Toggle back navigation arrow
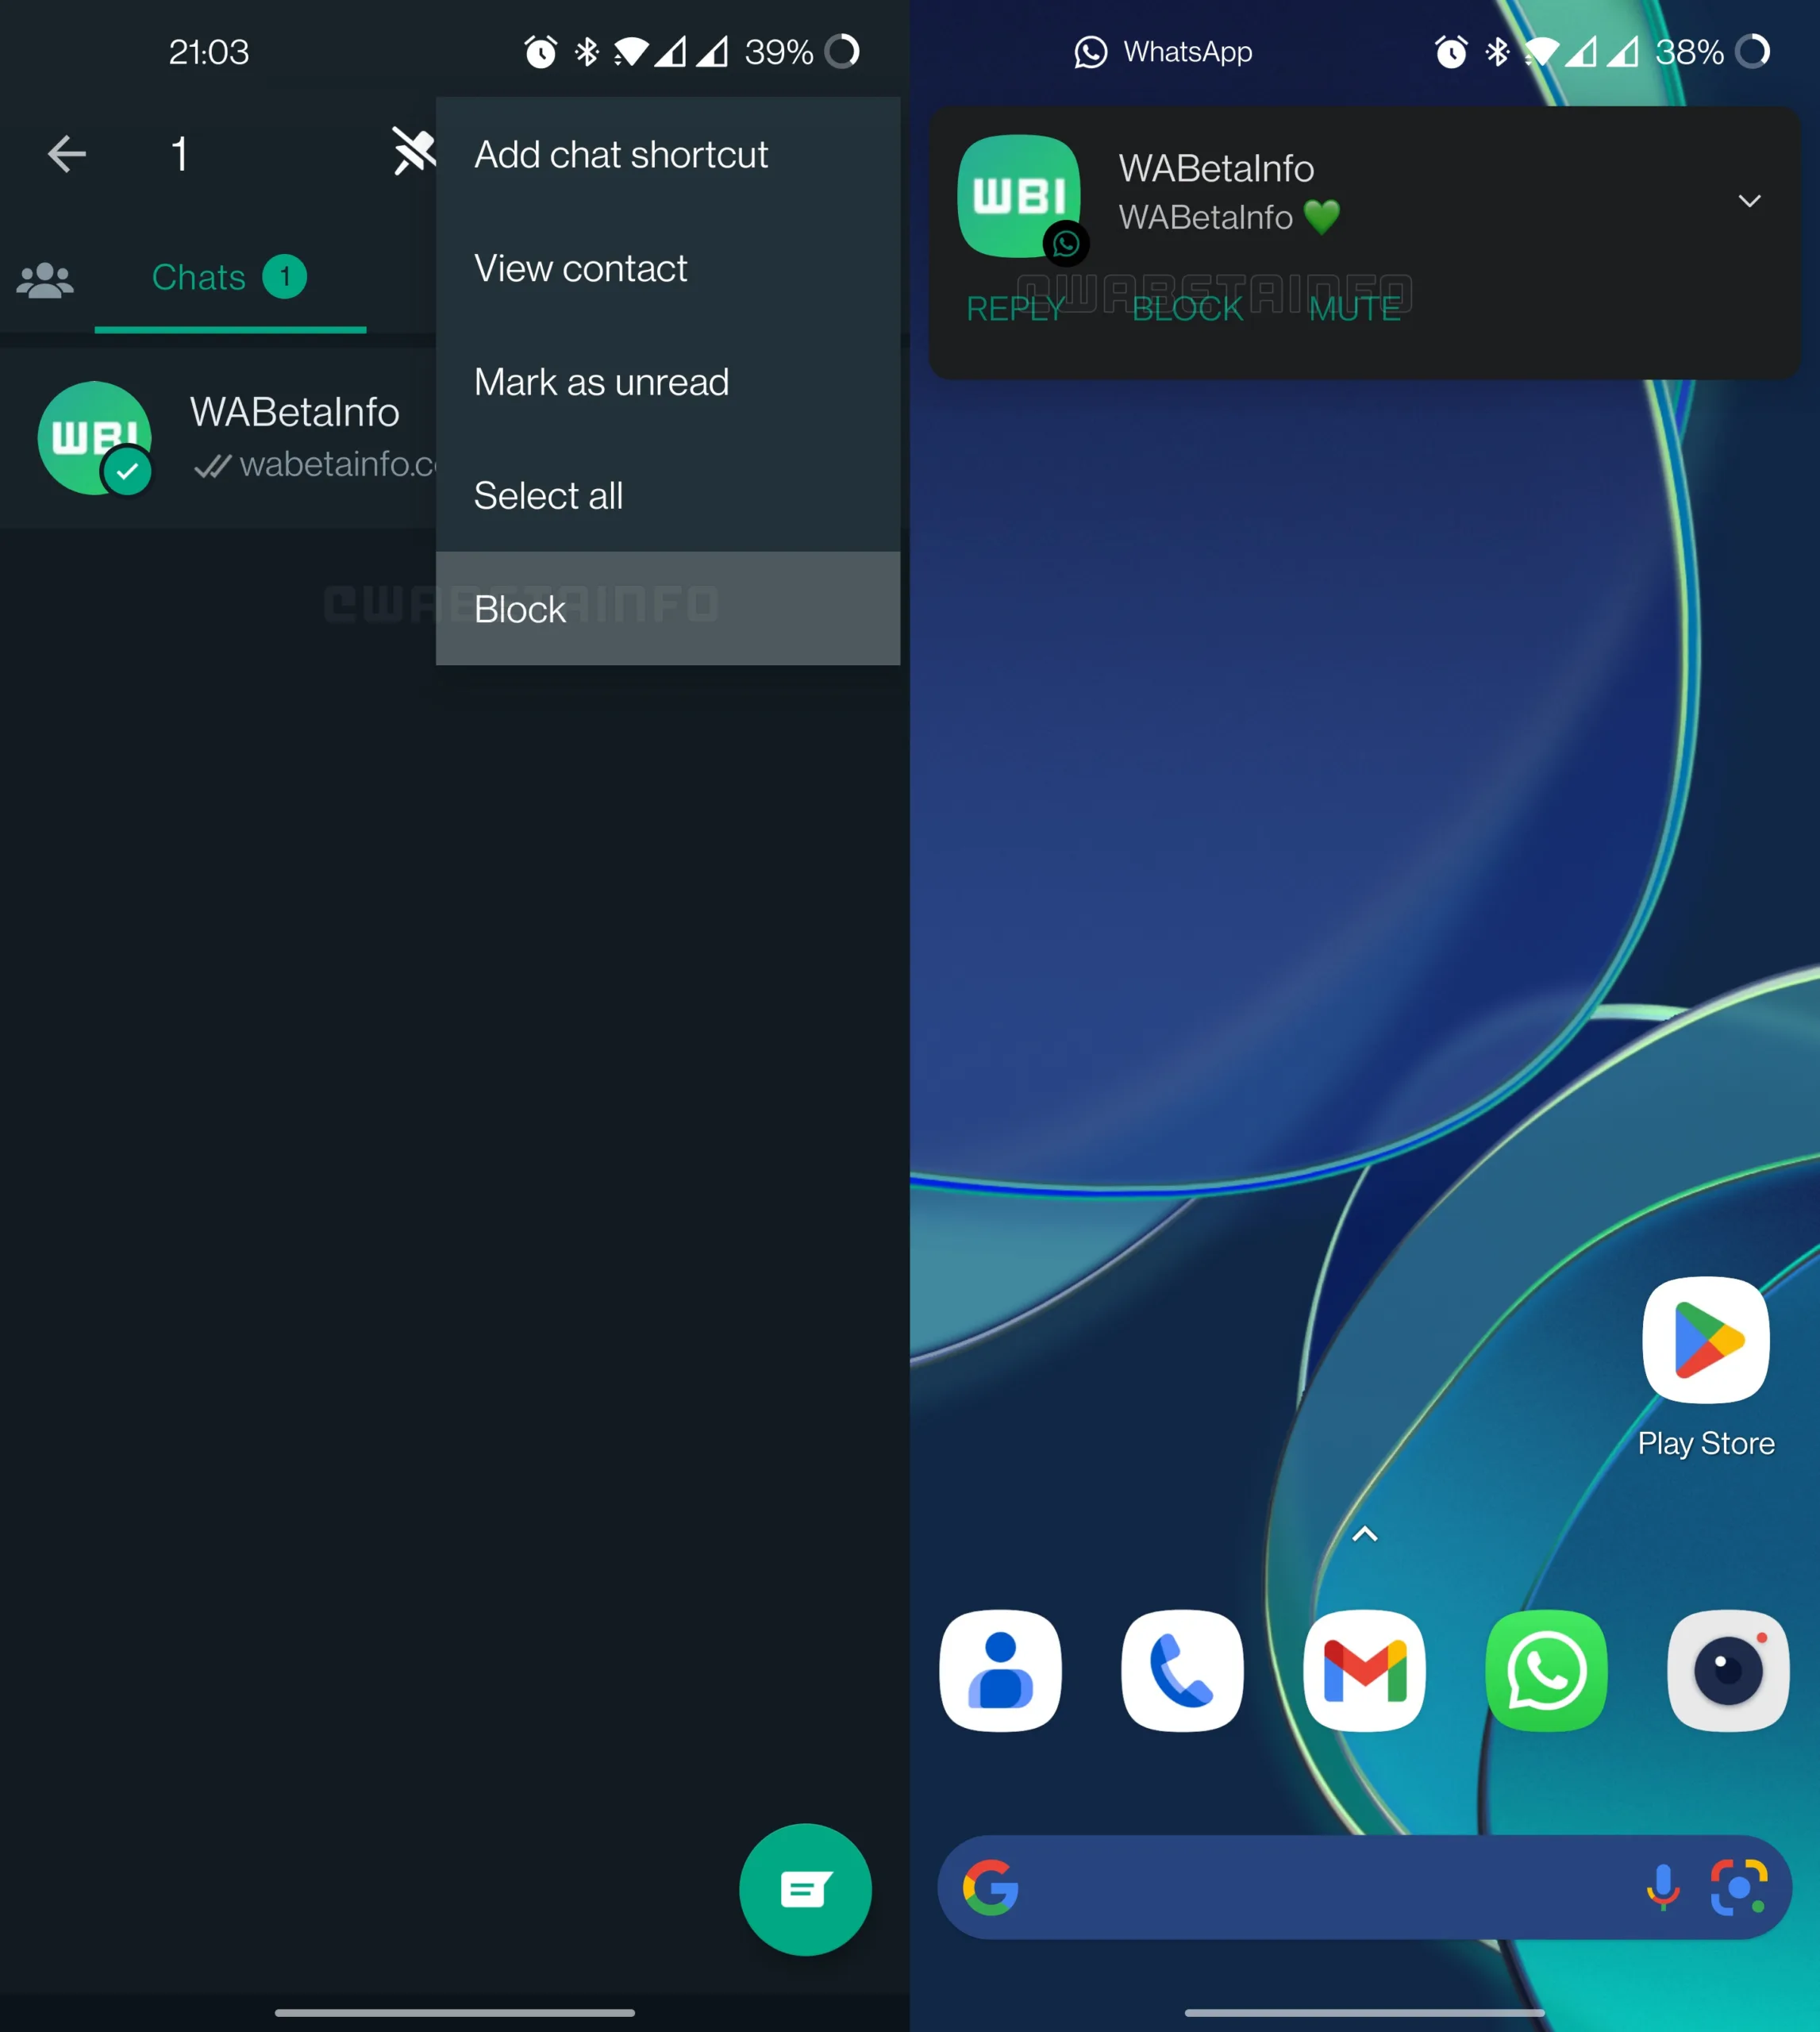This screenshot has height=2032, width=1820. tap(67, 155)
